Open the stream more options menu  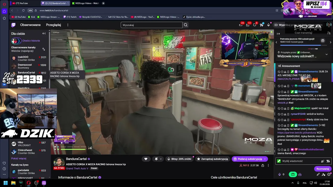(268, 165)
